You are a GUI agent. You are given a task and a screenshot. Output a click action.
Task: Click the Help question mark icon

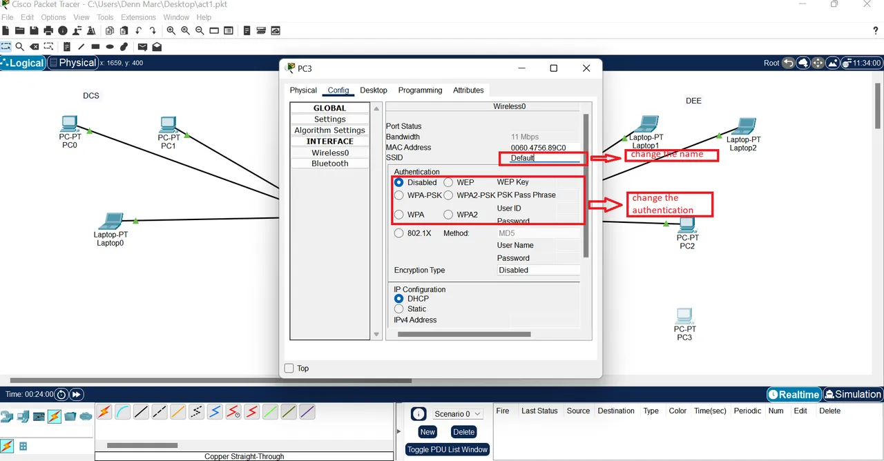(x=876, y=30)
